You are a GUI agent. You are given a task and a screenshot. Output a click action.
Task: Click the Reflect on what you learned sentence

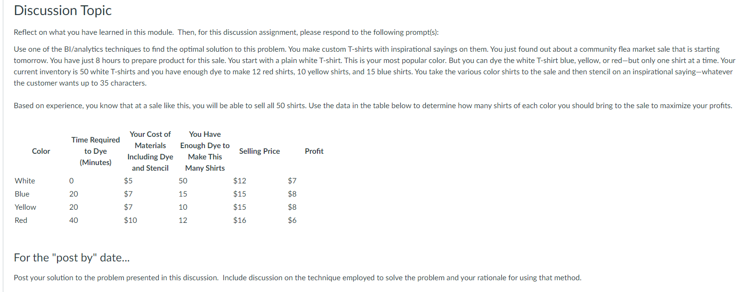(226, 32)
